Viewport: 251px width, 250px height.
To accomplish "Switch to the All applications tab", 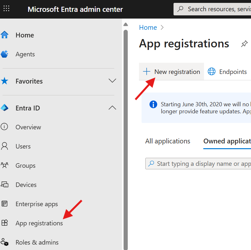I will [167, 141].
